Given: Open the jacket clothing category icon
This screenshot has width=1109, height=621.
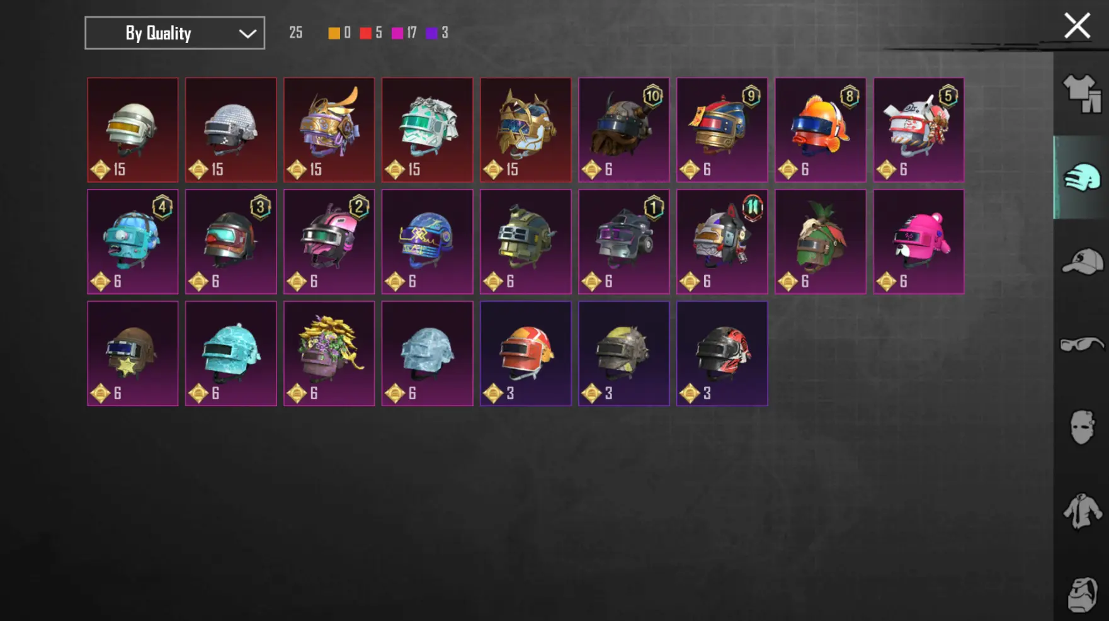Looking at the screenshot, I should pyautogui.click(x=1081, y=511).
